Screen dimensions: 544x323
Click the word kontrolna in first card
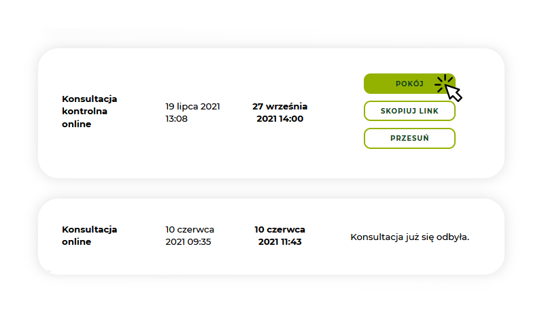click(84, 112)
